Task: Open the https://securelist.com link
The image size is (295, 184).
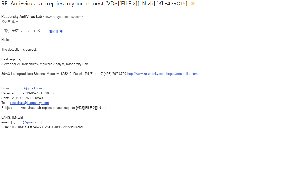Action: click(x=182, y=74)
